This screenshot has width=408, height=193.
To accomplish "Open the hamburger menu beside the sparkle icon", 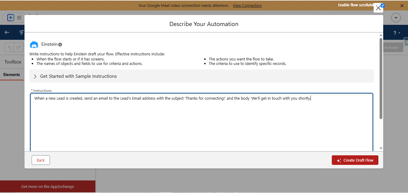I will point(19,18).
